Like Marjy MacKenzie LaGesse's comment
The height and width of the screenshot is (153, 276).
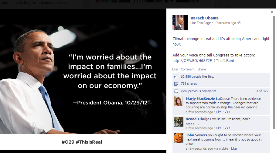(x=219, y=112)
